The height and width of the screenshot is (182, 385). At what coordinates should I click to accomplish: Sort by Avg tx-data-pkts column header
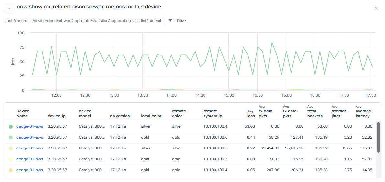click(291, 111)
